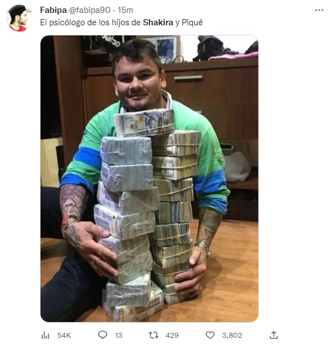
Task: Open the @fabipa90 handle link
Action: click(89, 10)
